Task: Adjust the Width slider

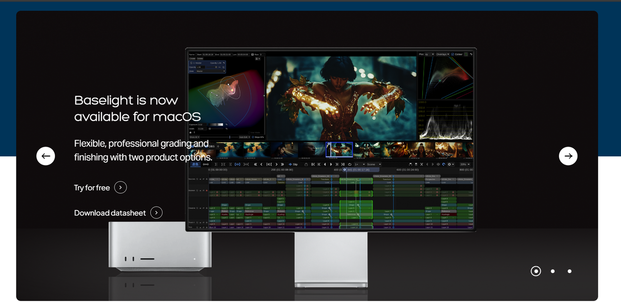Action: click(x=216, y=129)
